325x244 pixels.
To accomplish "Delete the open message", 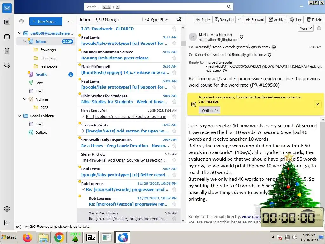I will tap(314, 19).
